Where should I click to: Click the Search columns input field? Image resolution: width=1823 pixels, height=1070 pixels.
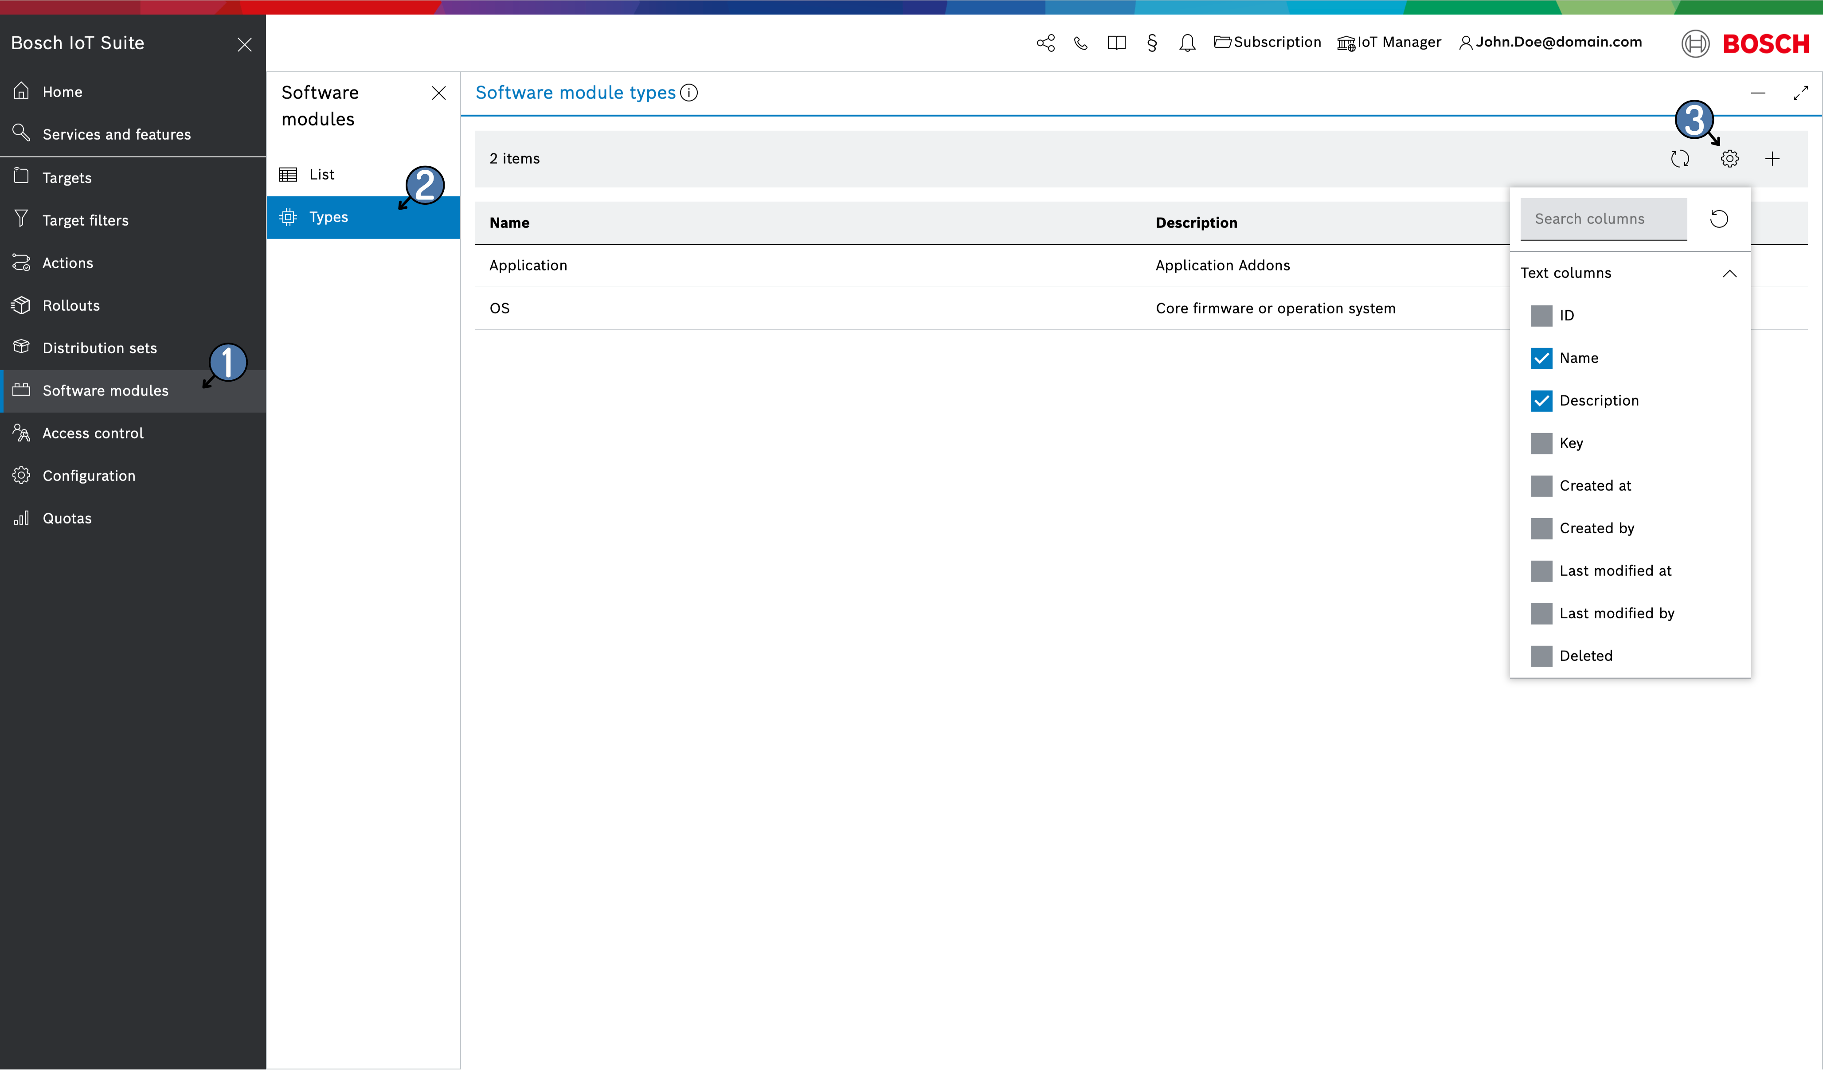coord(1603,219)
